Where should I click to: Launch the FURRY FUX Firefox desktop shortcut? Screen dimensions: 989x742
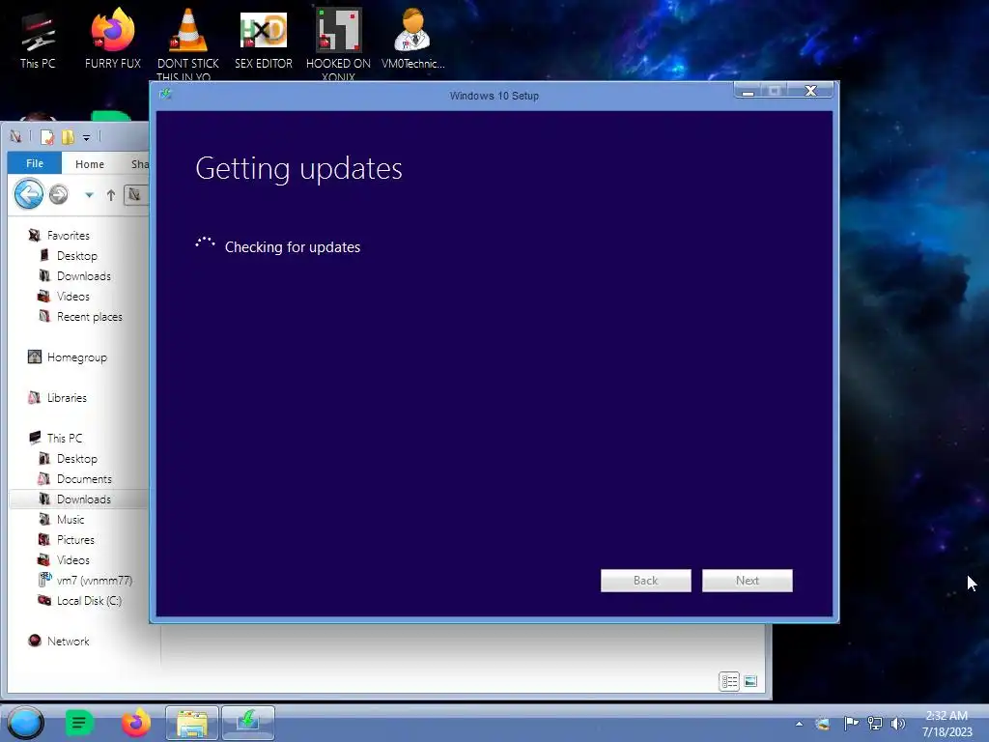[112, 39]
